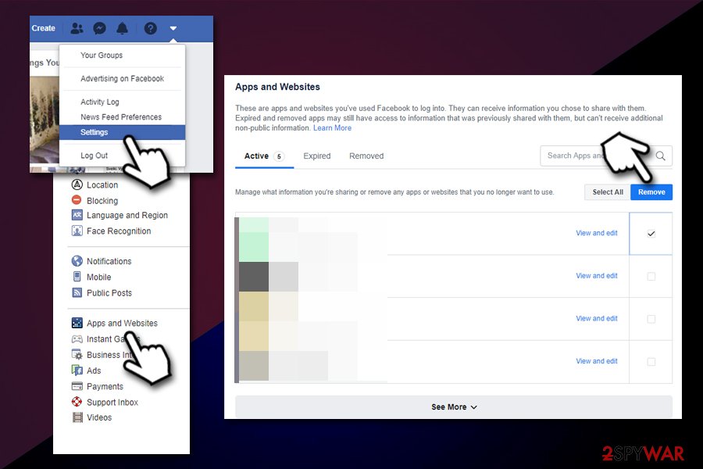The height and width of the screenshot is (469, 703).
Task: Open Face Recognition settings
Action: click(119, 231)
